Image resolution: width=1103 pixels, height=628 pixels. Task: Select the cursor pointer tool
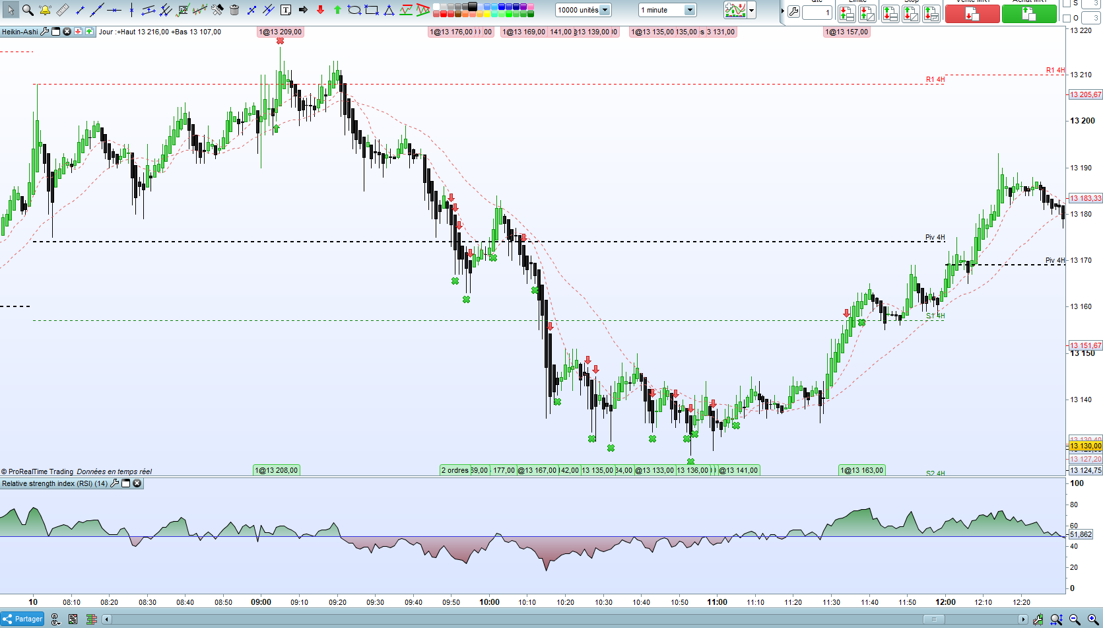[11, 10]
